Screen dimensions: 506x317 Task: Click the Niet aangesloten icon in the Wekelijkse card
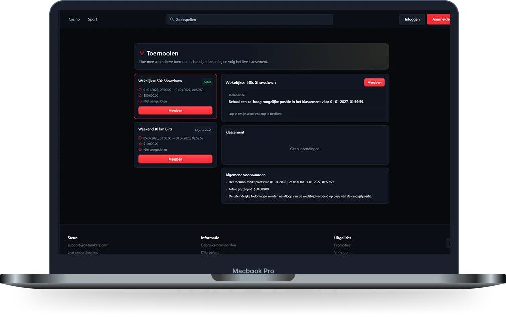coord(140,101)
